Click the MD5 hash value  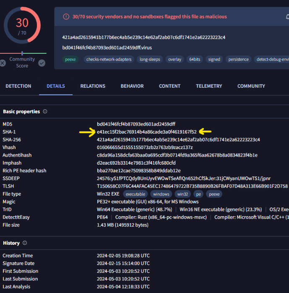(136, 124)
